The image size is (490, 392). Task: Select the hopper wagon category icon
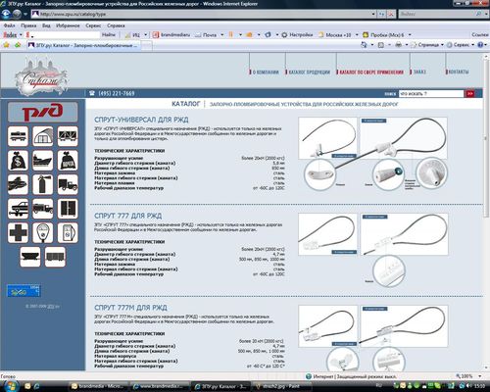pyautogui.click(x=30, y=257)
